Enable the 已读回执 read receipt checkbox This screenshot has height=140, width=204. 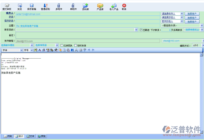click(x=62, y=46)
